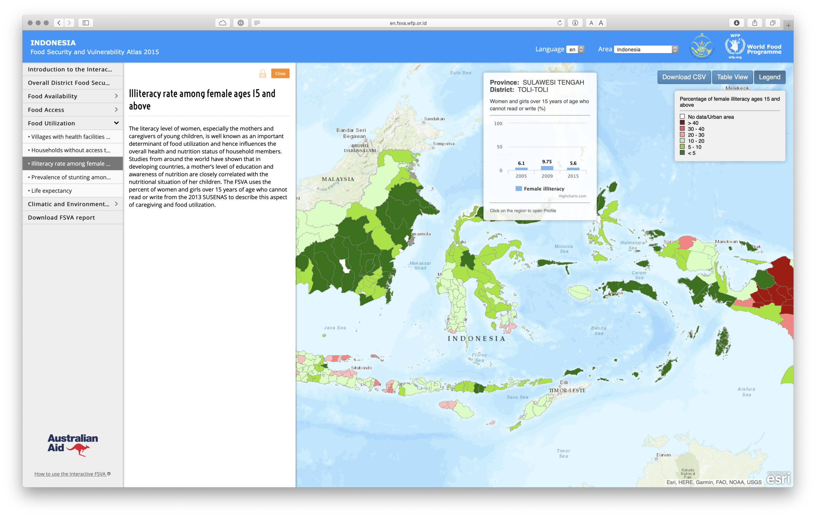Click the orange lock icon in panel
The image size is (816, 517).
click(x=263, y=73)
